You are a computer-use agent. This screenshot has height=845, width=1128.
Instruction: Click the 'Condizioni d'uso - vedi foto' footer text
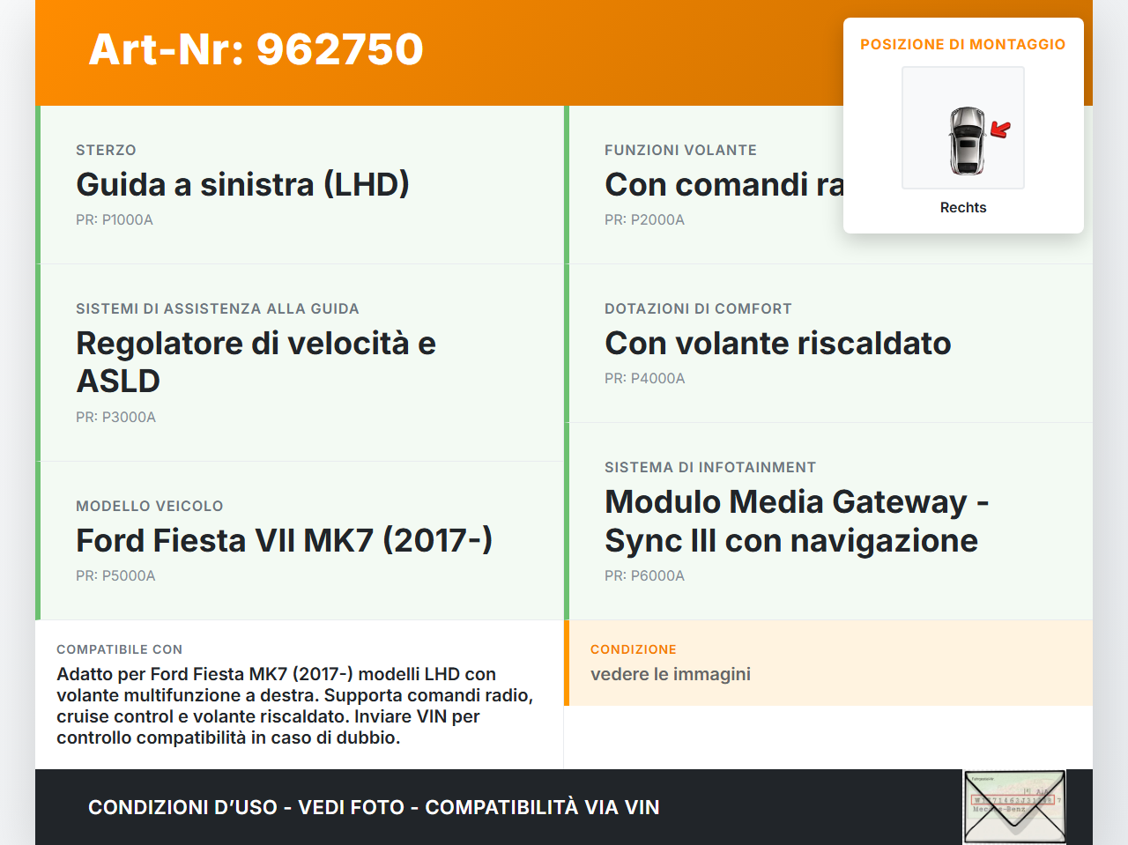[374, 807]
